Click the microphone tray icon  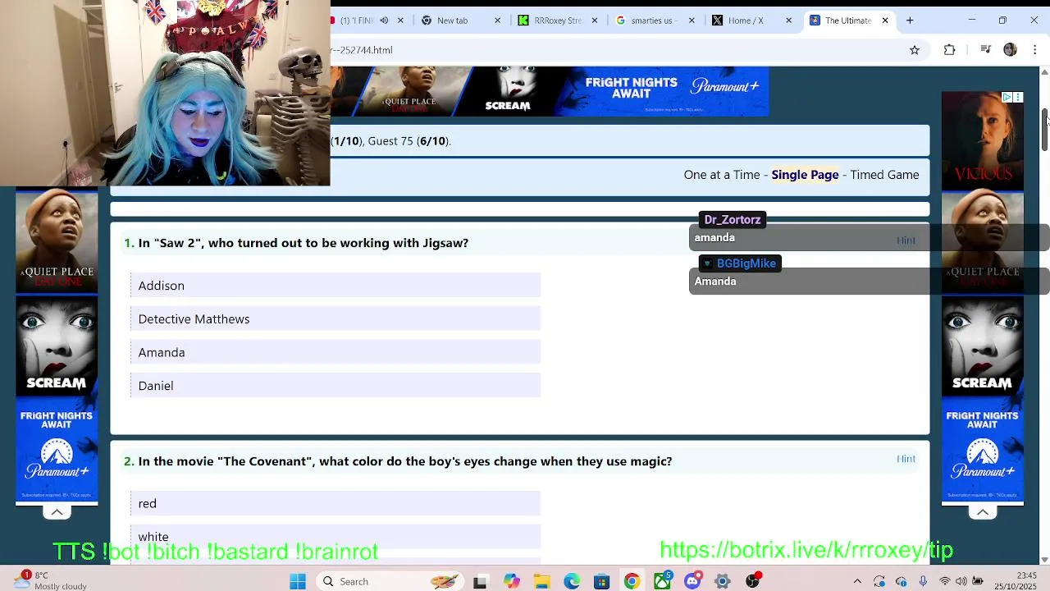click(923, 582)
